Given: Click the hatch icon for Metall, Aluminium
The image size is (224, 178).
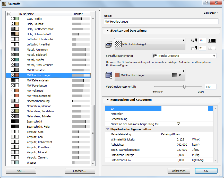Looking at the screenshot, I should click(x=13, y=49).
